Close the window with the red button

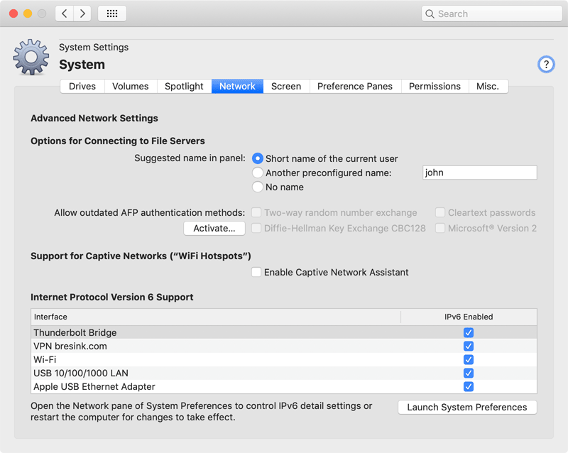click(x=13, y=13)
